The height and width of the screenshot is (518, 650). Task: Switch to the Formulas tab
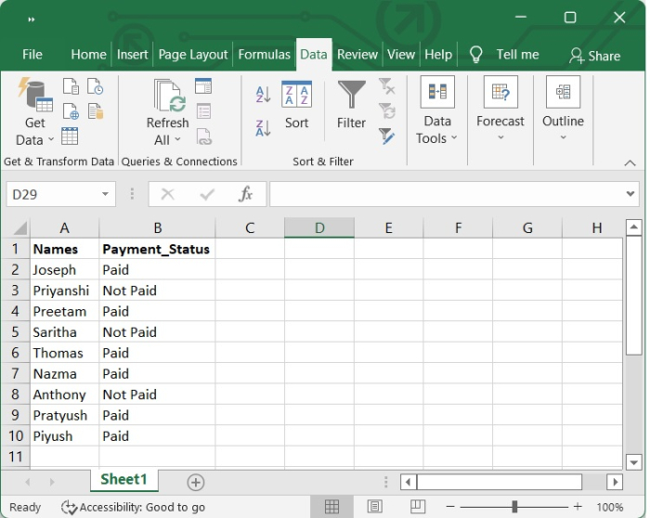pyautogui.click(x=264, y=54)
